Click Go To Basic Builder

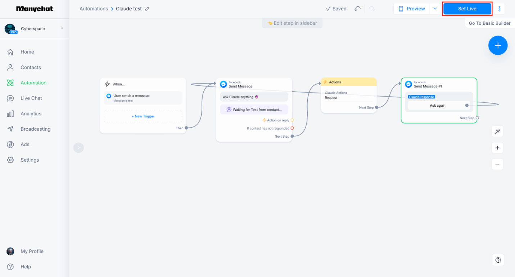click(x=489, y=23)
